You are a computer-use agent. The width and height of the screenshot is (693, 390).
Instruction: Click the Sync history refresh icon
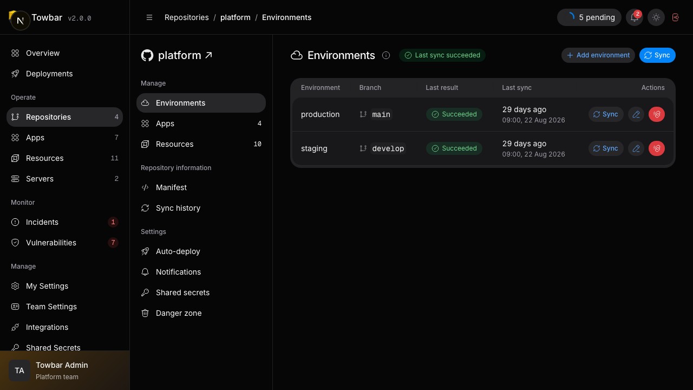(x=145, y=208)
